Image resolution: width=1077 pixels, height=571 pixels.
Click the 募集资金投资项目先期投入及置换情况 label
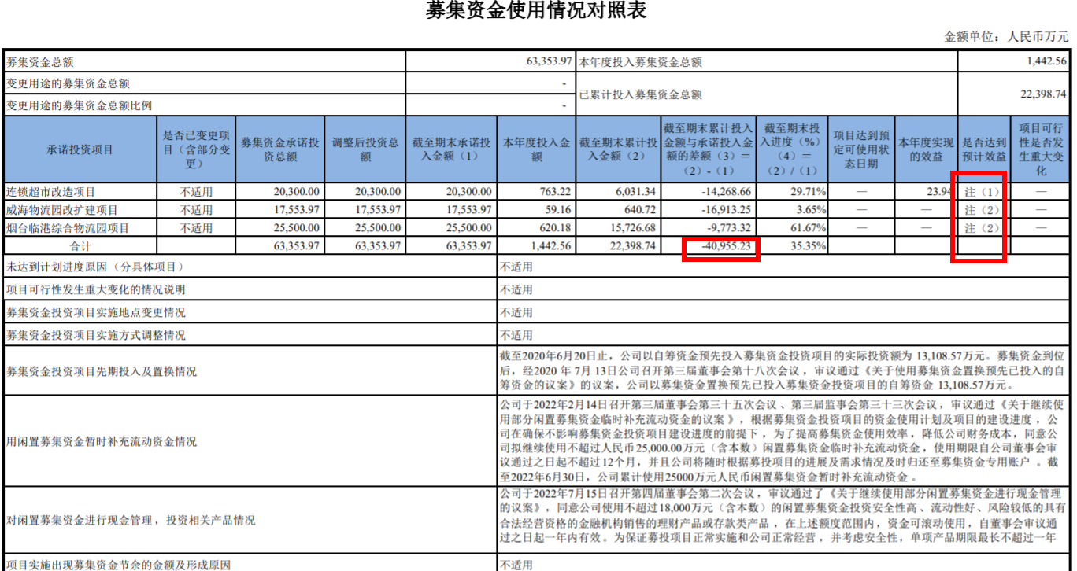click(x=102, y=372)
